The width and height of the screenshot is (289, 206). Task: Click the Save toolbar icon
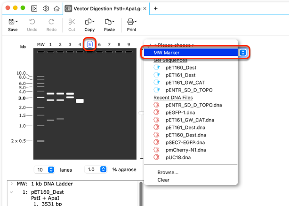11,22
